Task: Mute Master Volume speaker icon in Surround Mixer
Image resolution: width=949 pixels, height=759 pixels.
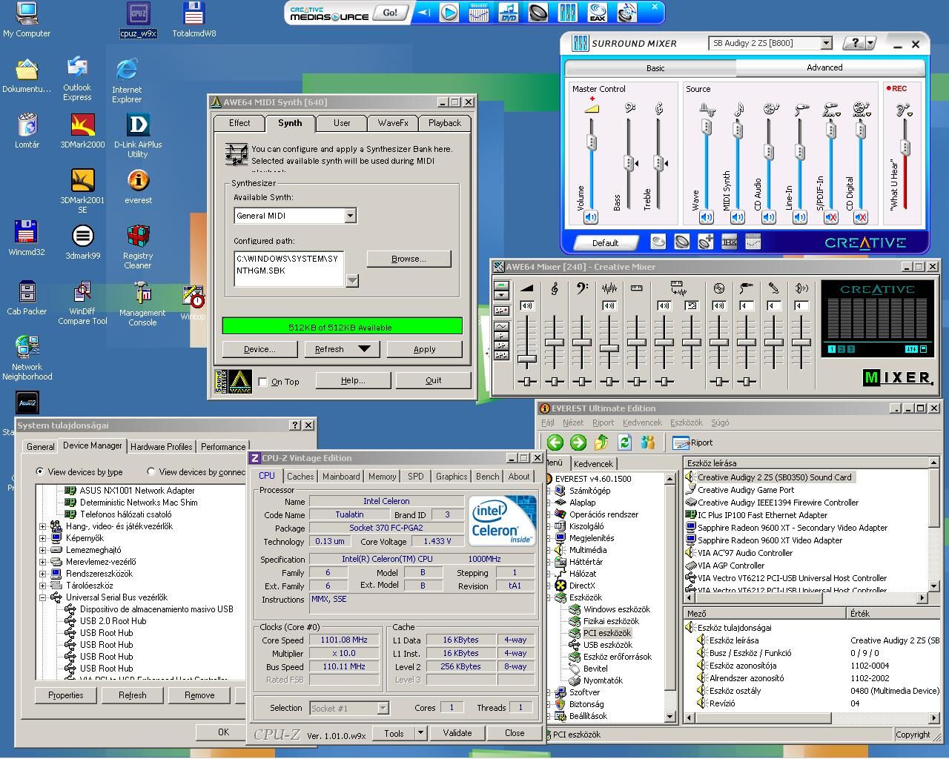Action: (591, 217)
